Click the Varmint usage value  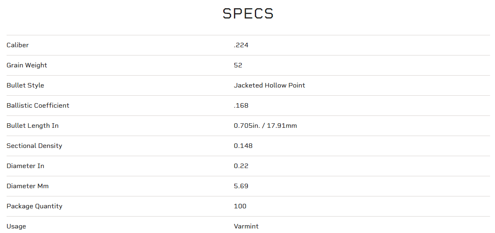point(246,226)
